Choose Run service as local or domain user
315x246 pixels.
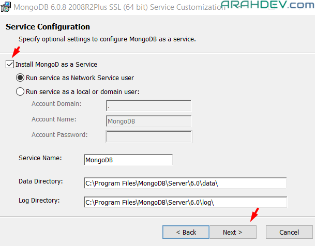click(x=21, y=92)
